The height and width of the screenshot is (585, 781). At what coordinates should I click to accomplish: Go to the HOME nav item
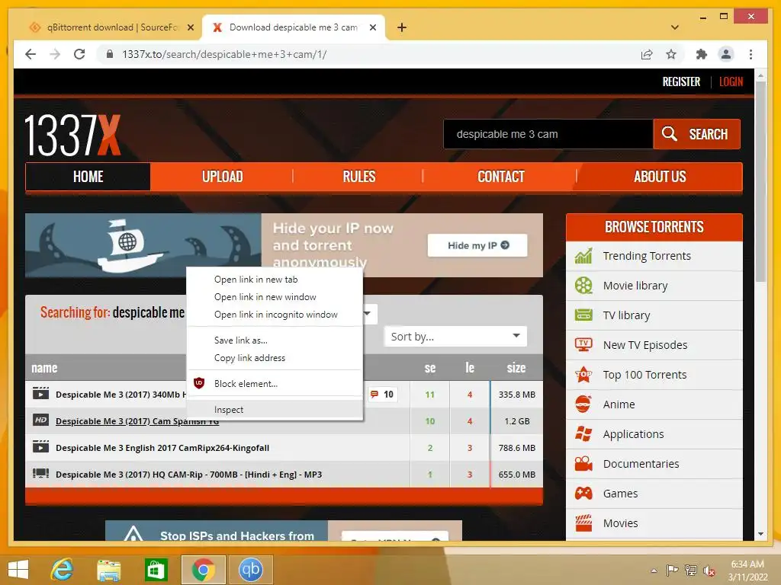pyautogui.click(x=88, y=177)
